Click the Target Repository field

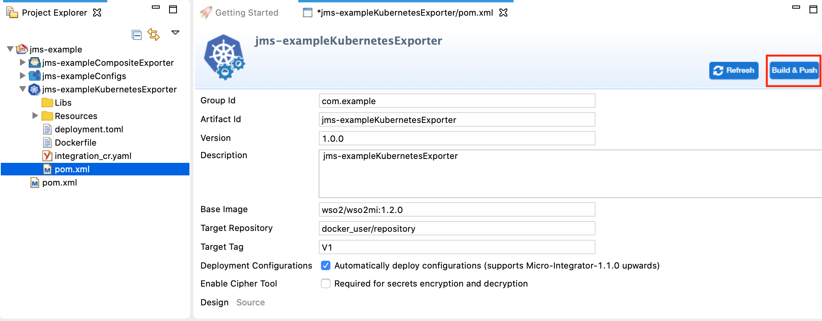(457, 228)
